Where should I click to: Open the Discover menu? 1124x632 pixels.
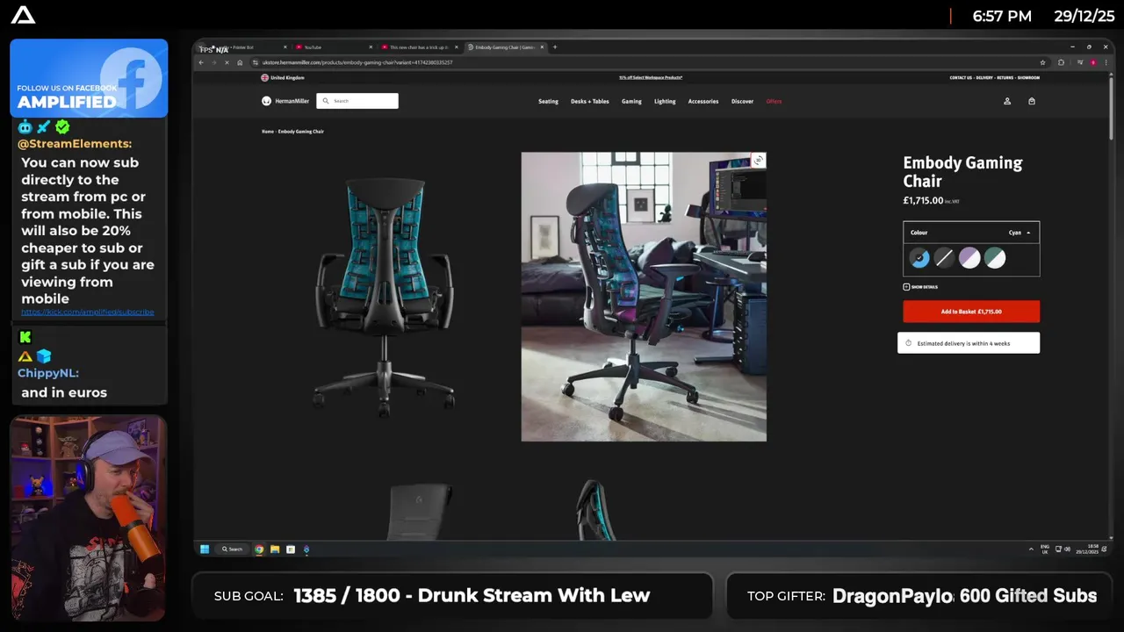click(742, 102)
